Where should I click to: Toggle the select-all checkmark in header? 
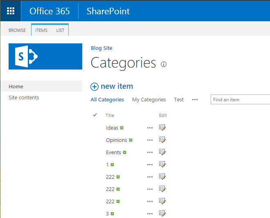coord(95,115)
